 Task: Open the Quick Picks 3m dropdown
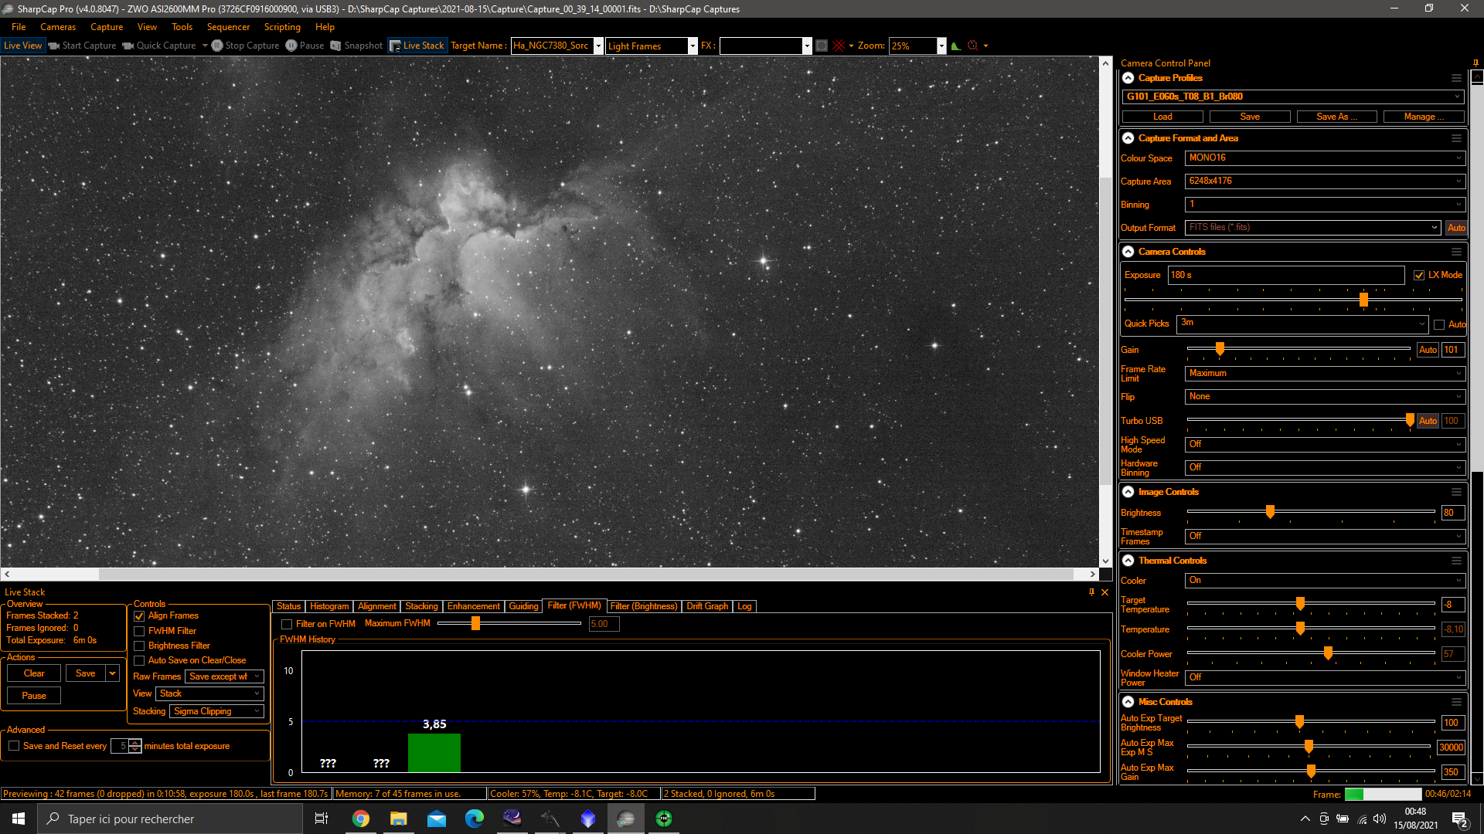[x=1302, y=324]
